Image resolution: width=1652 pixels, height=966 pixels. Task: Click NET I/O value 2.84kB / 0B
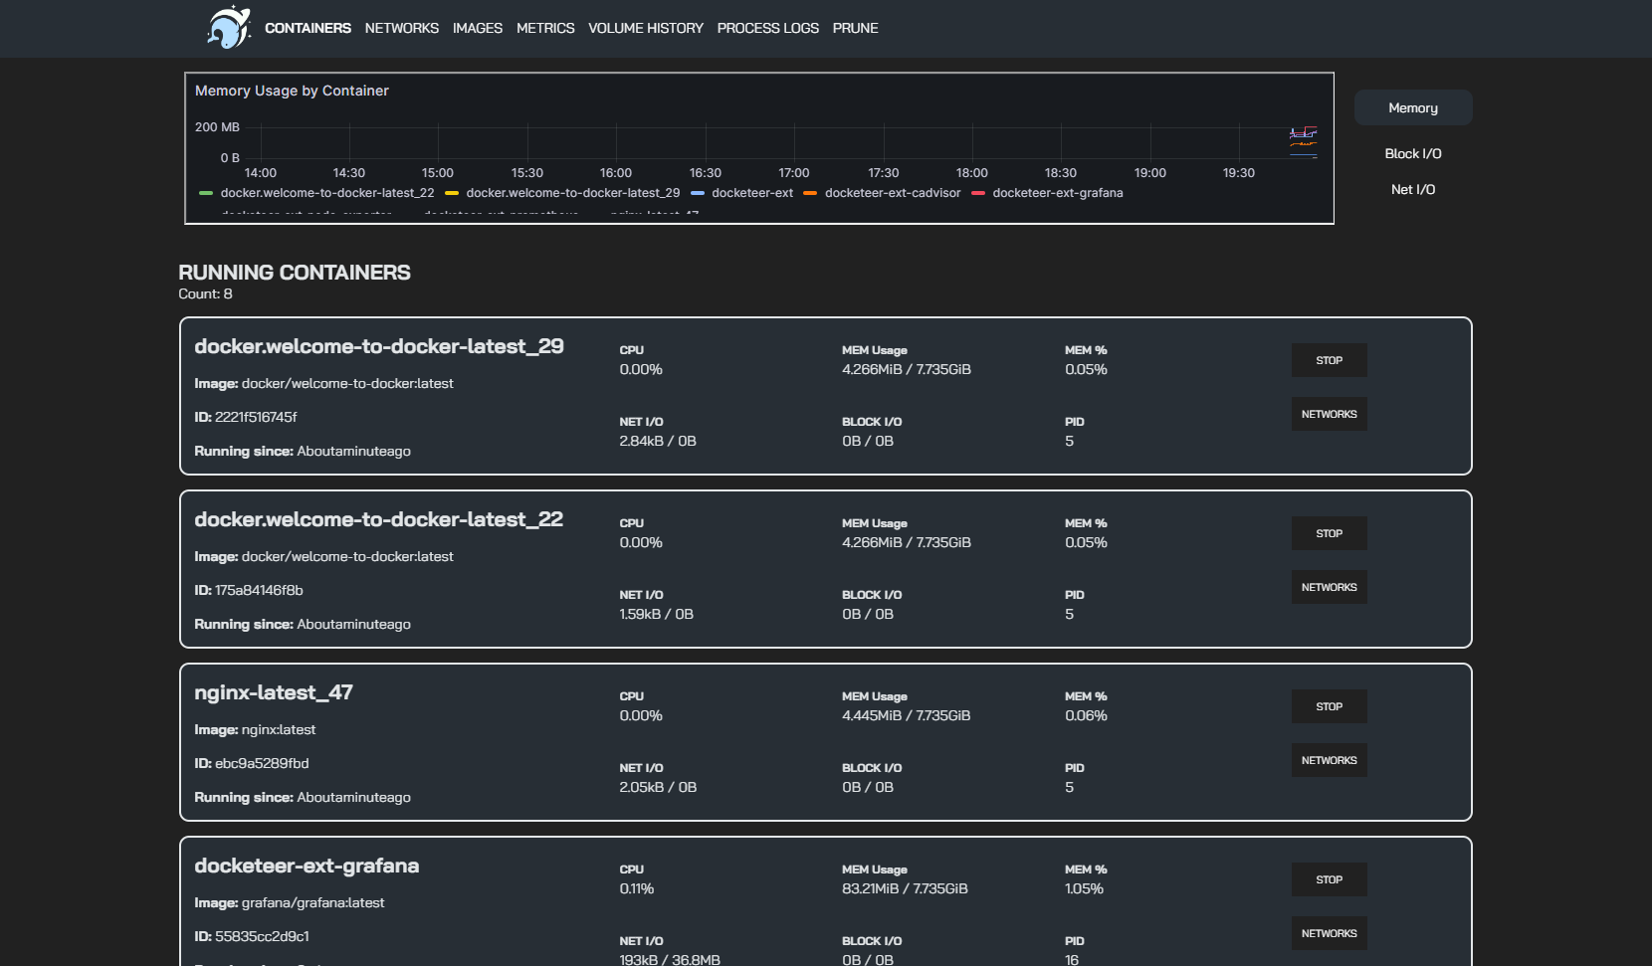(658, 441)
